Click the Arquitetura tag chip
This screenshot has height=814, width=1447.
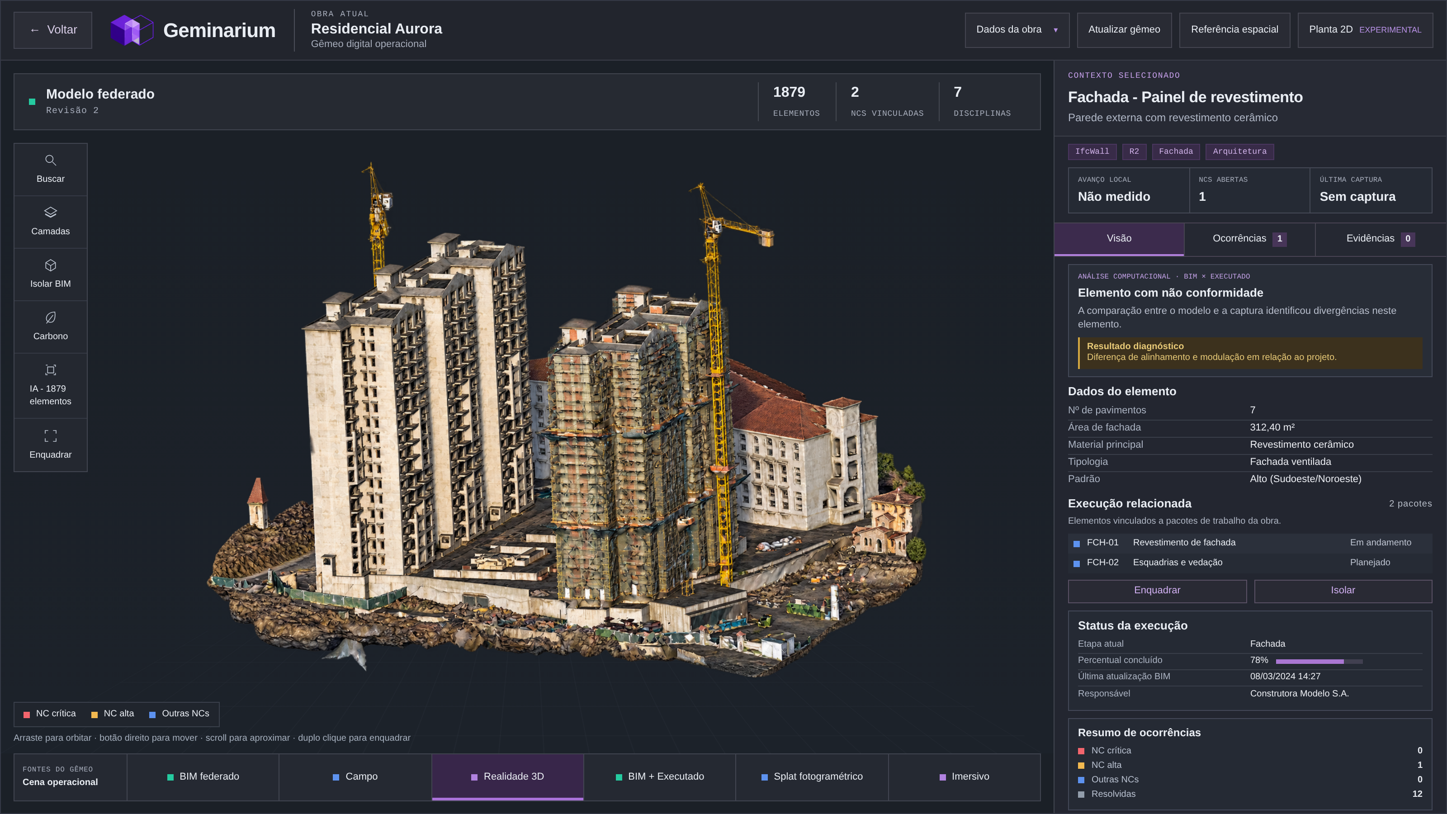click(x=1239, y=151)
